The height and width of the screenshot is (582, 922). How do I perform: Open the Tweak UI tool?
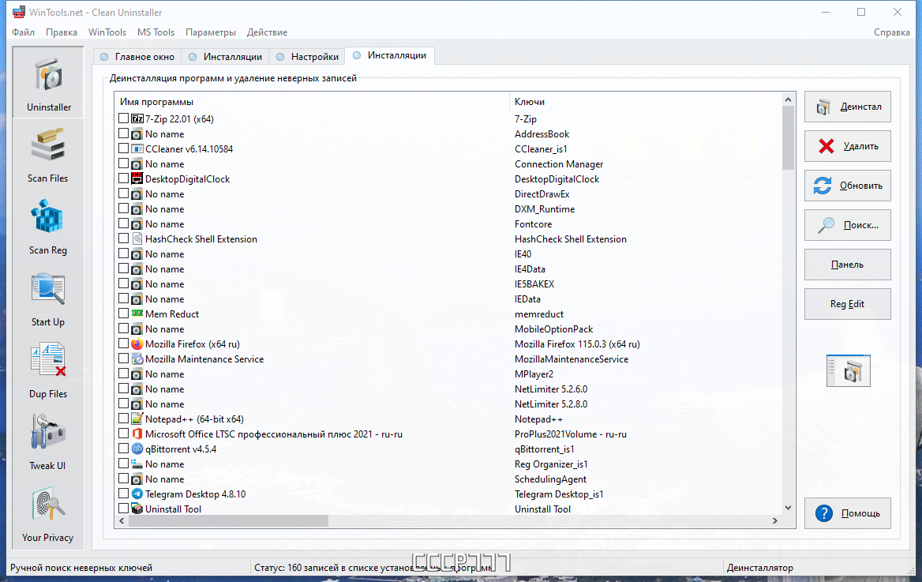click(x=47, y=442)
